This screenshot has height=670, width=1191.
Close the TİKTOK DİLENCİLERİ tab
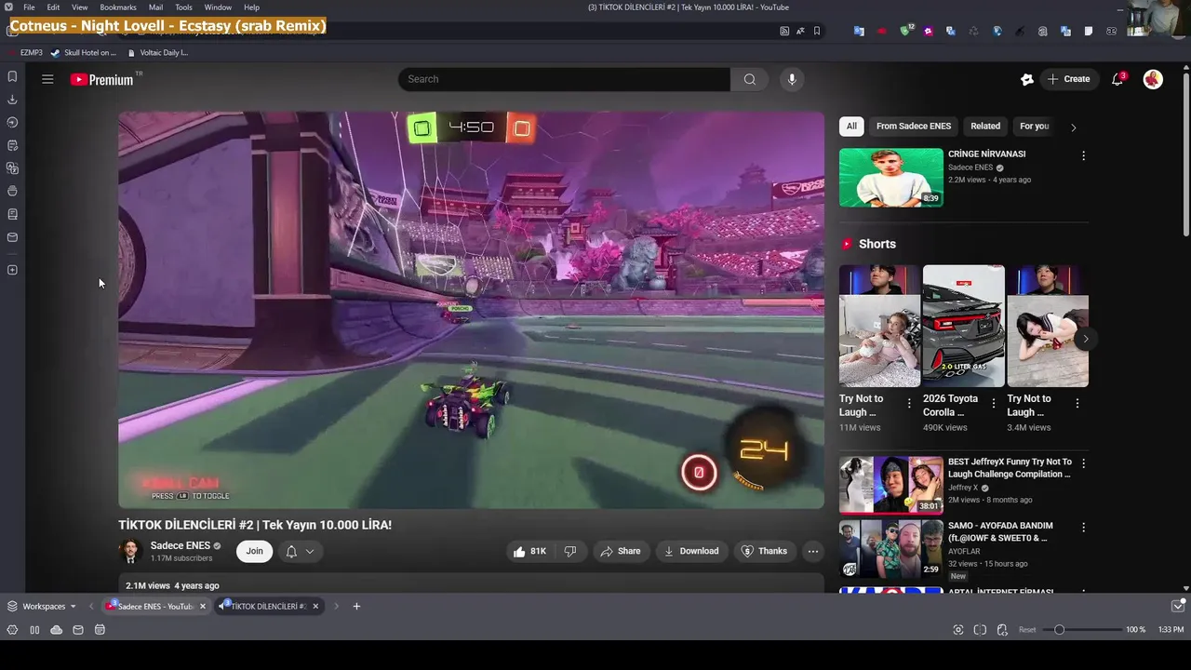tap(315, 606)
